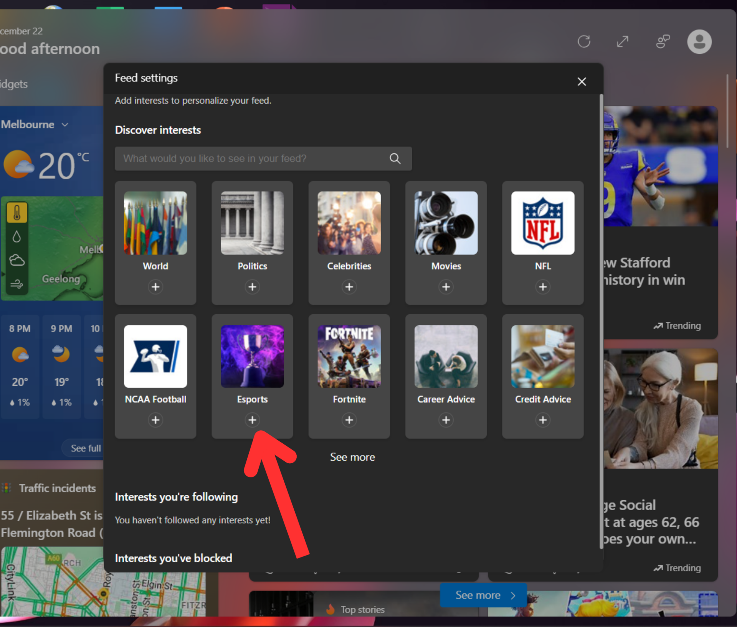Screen dimensions: 737x627
Task: Open the user profile avatar
Action: 699,41
